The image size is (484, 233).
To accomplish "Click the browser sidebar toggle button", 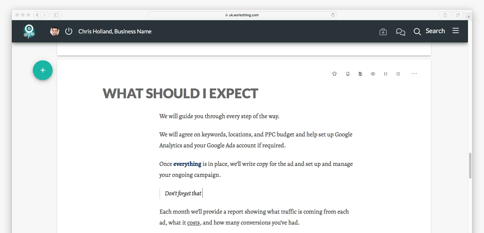I will click(56, 15).
